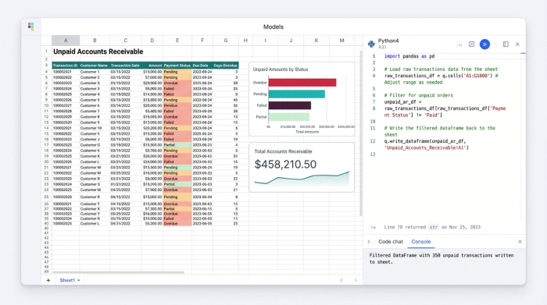Click the Line 78 returned status text

tap(432, 227)
